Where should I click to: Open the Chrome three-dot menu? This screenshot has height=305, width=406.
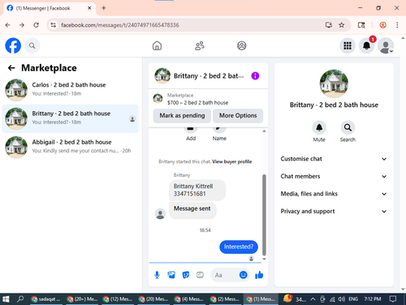[397, 25]
